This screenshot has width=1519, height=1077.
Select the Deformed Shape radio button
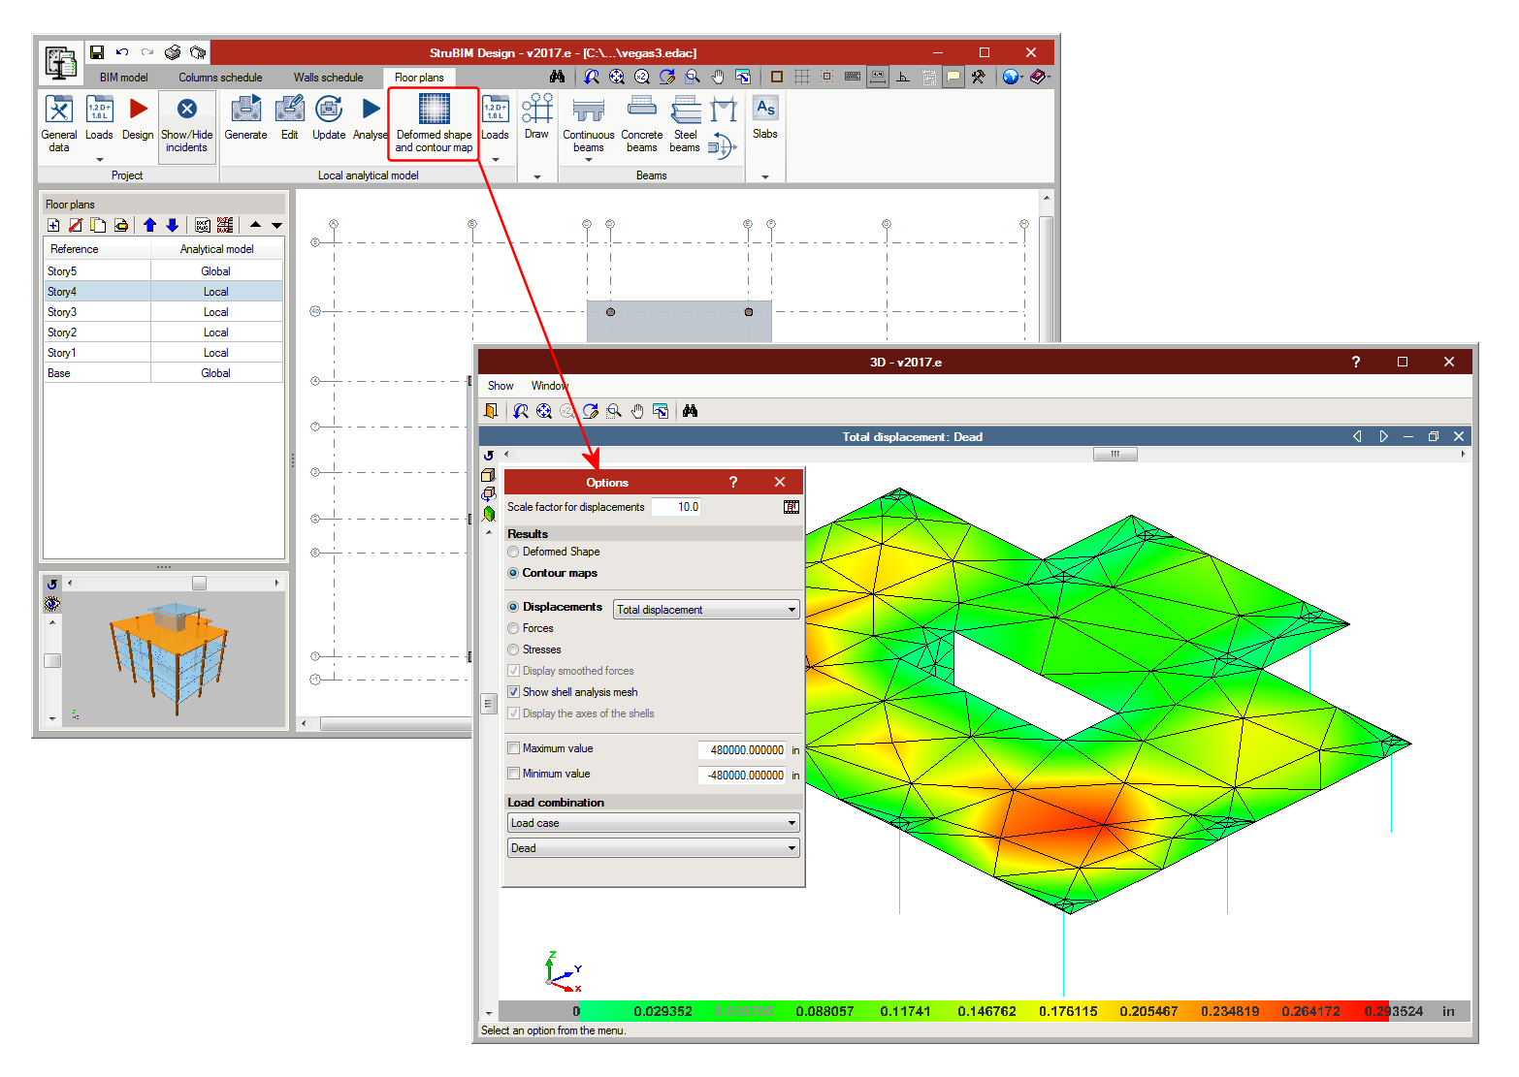pyautogui.click(x=513, y=552)
